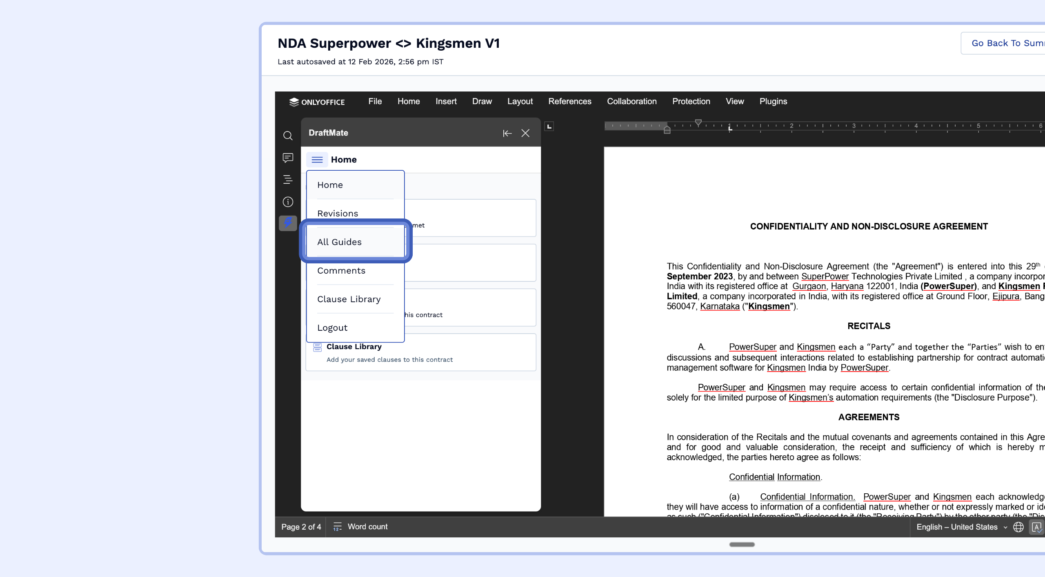Click Logout in the DraftMate menu
1045x577 pixels.
pyautogui.click(x=332, y=328)
